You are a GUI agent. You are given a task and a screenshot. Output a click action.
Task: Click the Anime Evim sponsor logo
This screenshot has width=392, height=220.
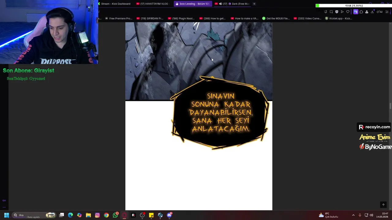375,137
